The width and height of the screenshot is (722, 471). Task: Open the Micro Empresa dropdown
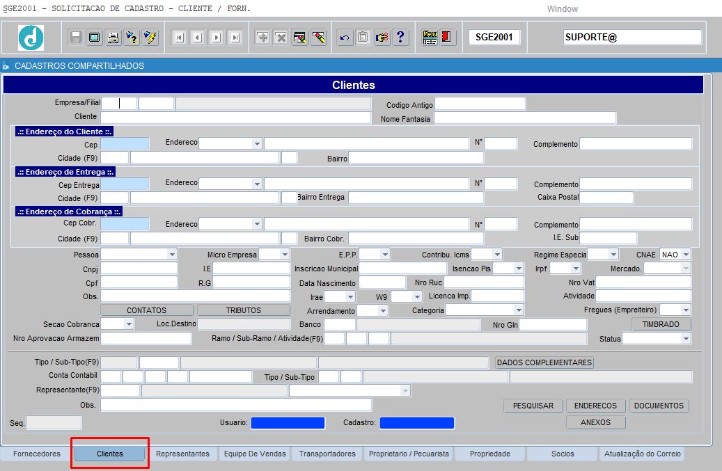coord(285,255)
